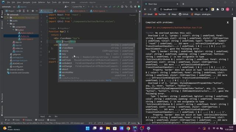Open the Project view selector dropdown
The image size is (236, 132).
[11, 11]
